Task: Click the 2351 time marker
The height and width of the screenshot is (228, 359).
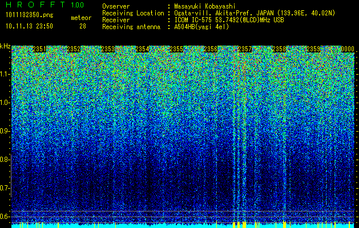Action: [39, 49]
